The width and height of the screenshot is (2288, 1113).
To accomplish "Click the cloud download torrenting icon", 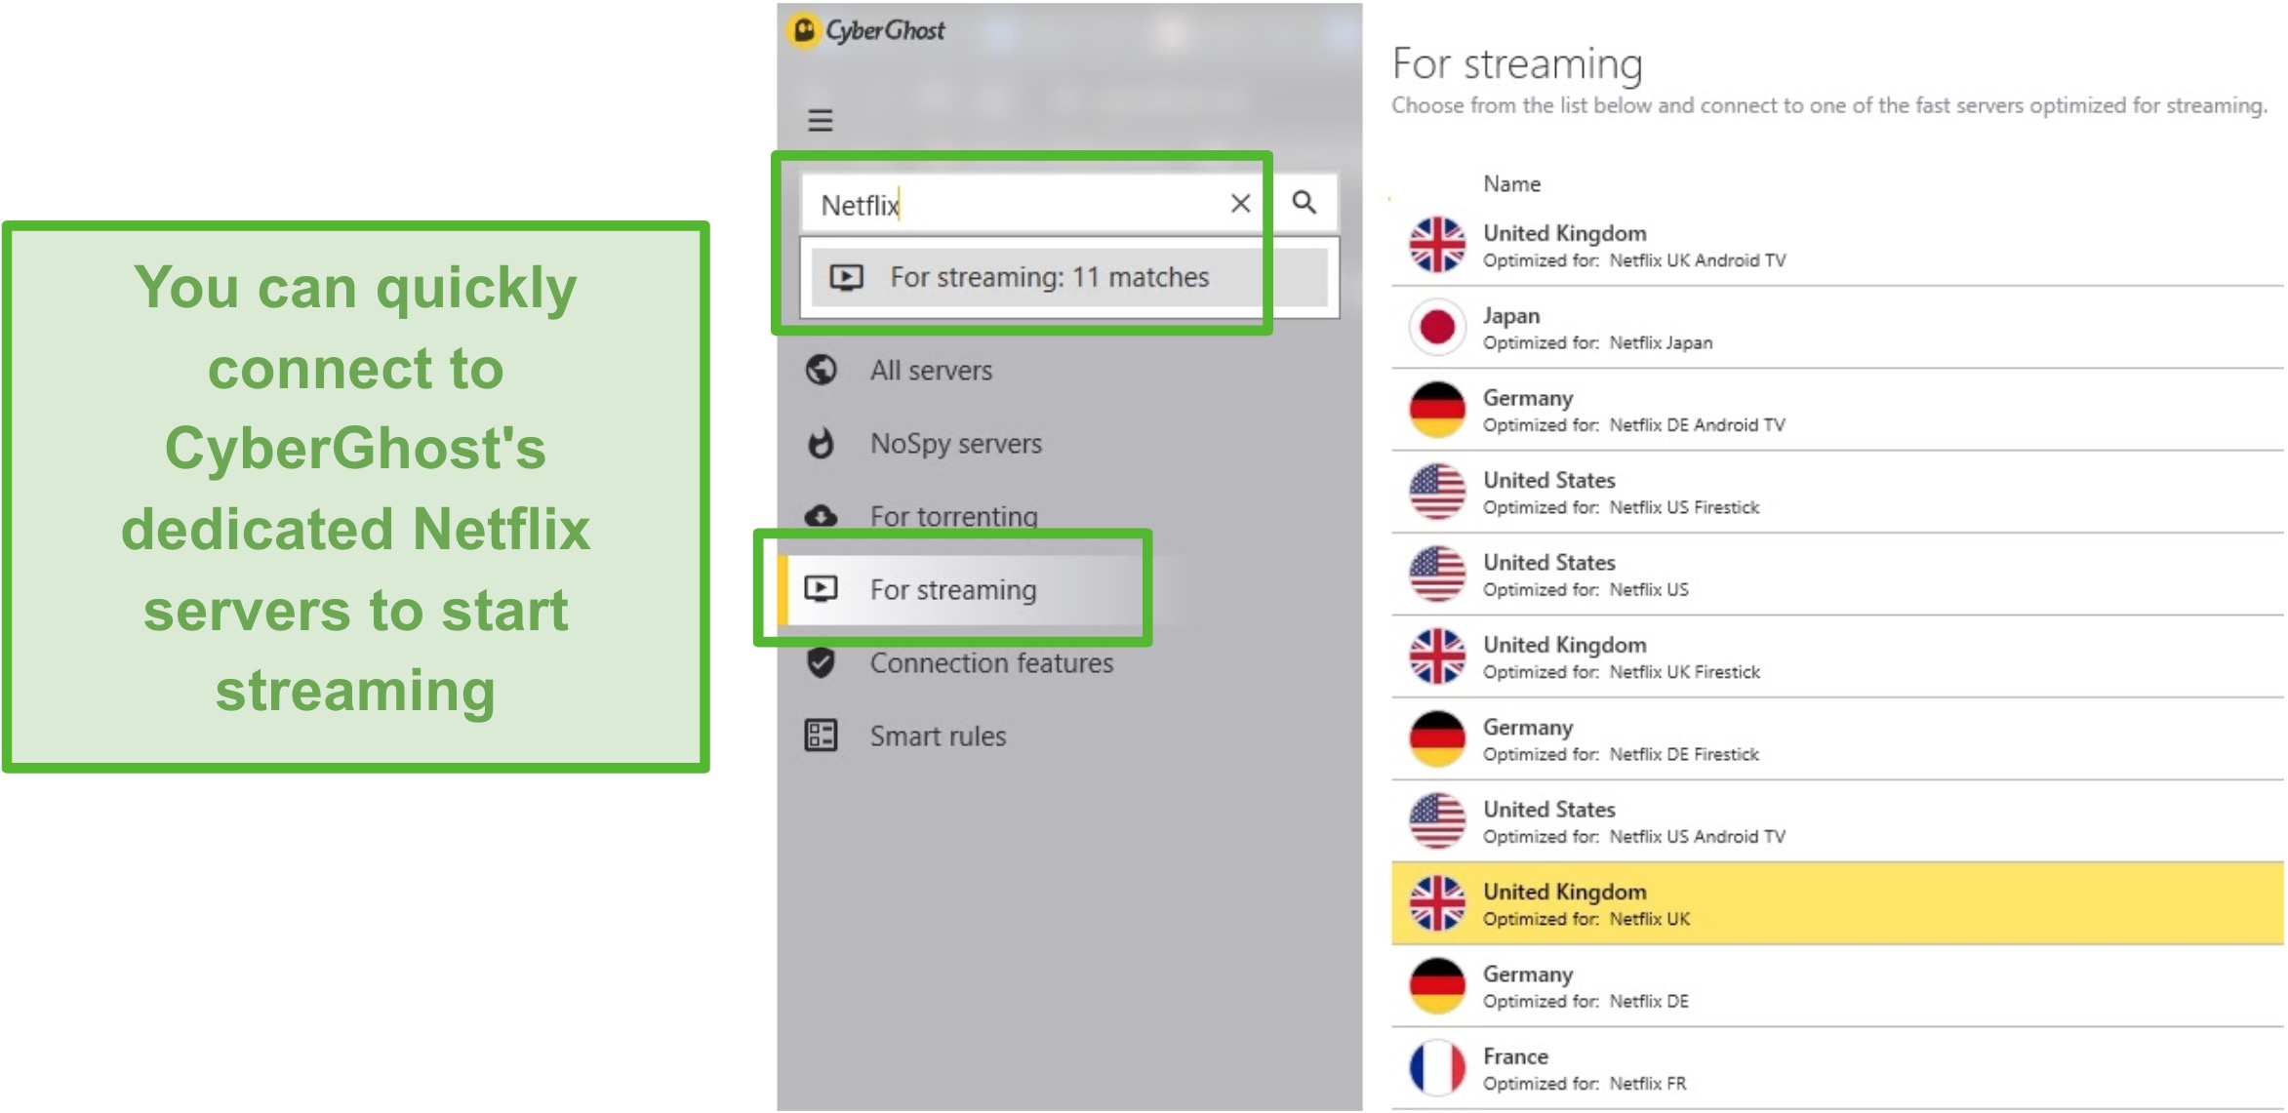I will coord(821,516).
